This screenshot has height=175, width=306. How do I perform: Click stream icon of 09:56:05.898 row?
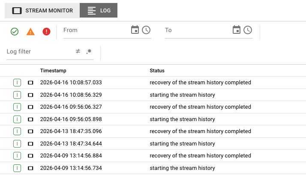point(30,119)
